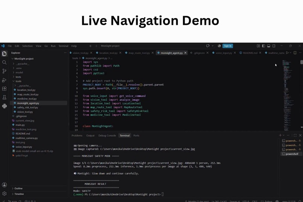Switch to the Problems panel tab

(x=77, y=135)
